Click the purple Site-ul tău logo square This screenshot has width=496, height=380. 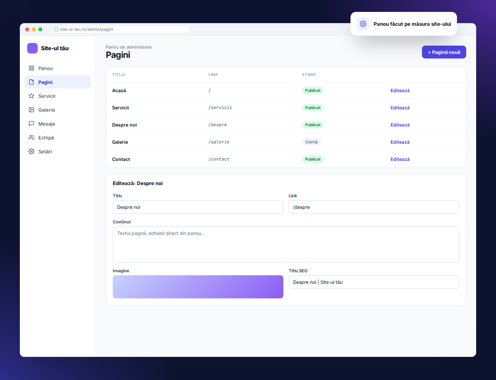tap(32, 48)
